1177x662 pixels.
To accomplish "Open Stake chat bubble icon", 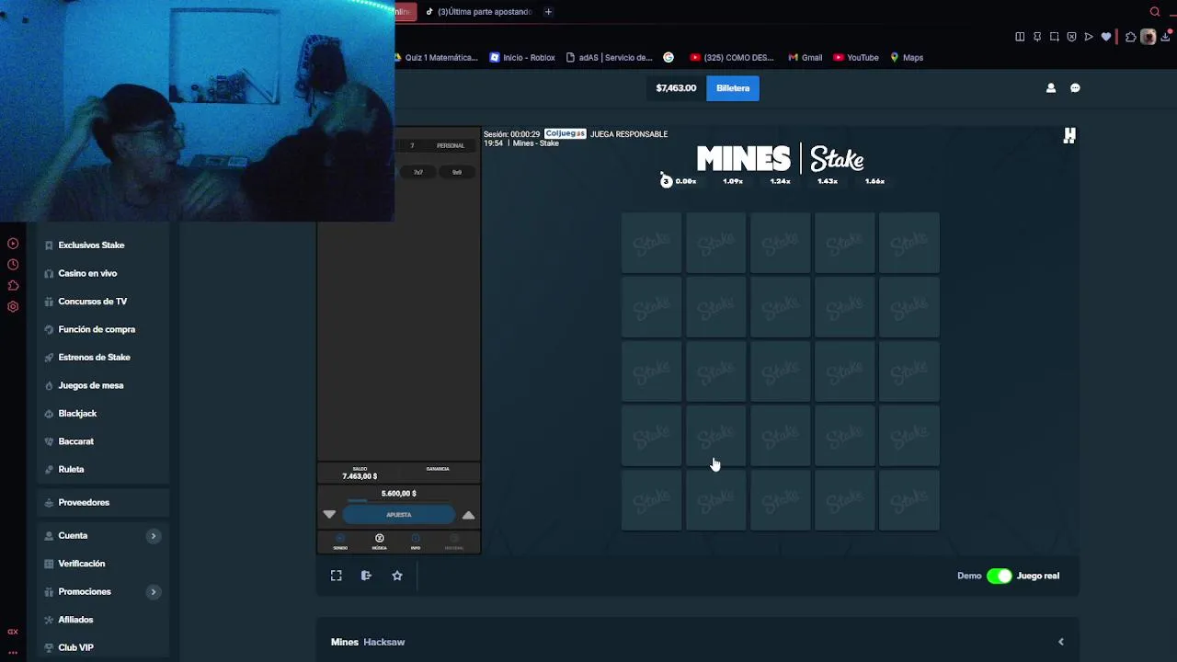I will coord(1075,88).
